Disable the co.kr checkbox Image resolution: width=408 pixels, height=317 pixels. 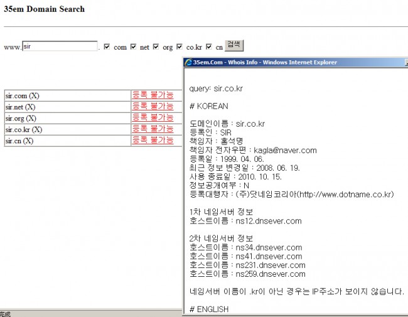coord(180,46)
